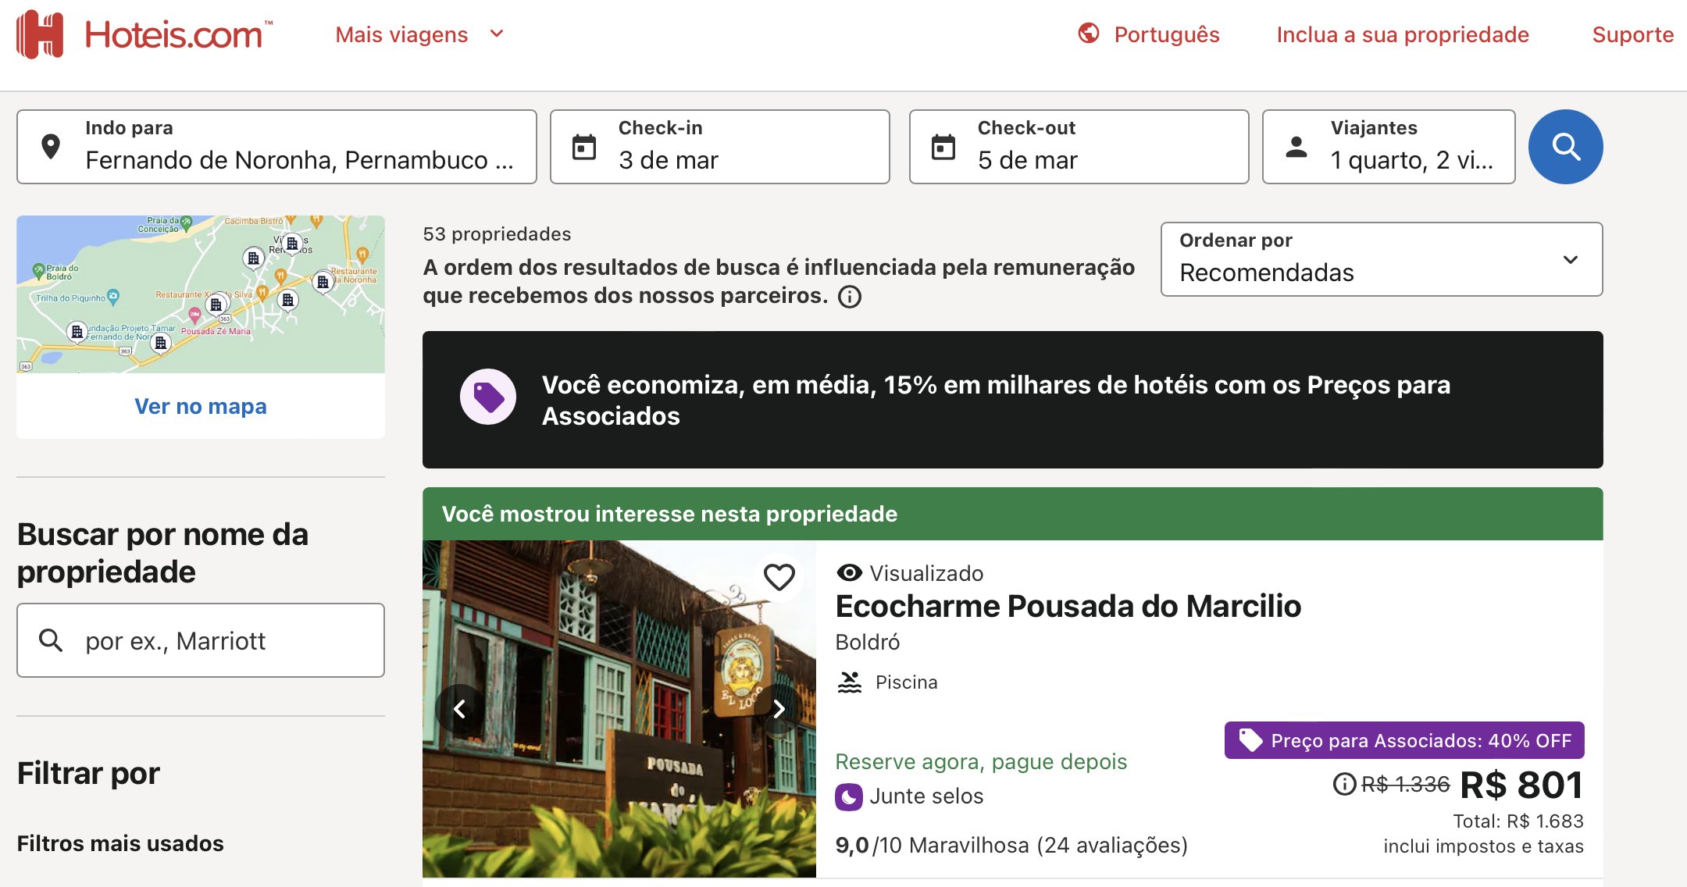Show next photo of the pousada
Viewport: 1687px width, 887px height.
point(779,709)
